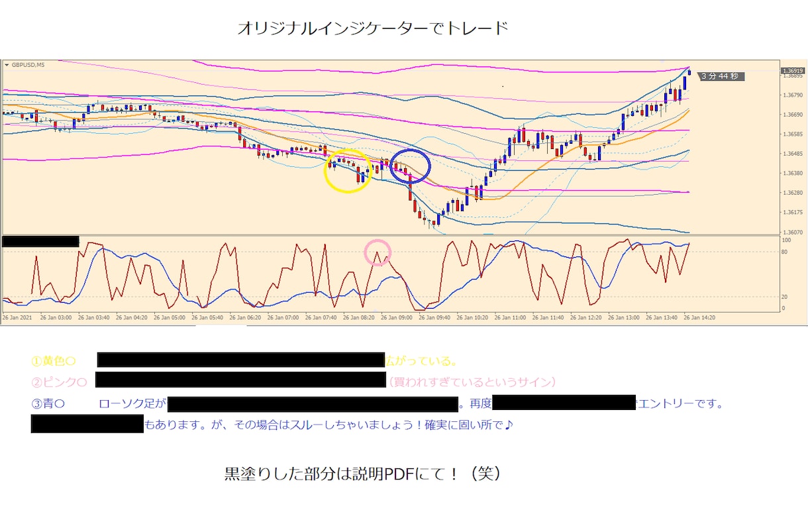This screenshot has width=808, height=516.
Task: Click the 26 Jan 04:20 time label
Action: click(x=131, y=318)
